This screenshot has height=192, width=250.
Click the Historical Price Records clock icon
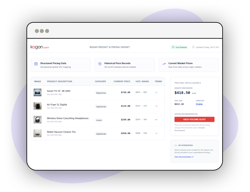coord(100,64)
